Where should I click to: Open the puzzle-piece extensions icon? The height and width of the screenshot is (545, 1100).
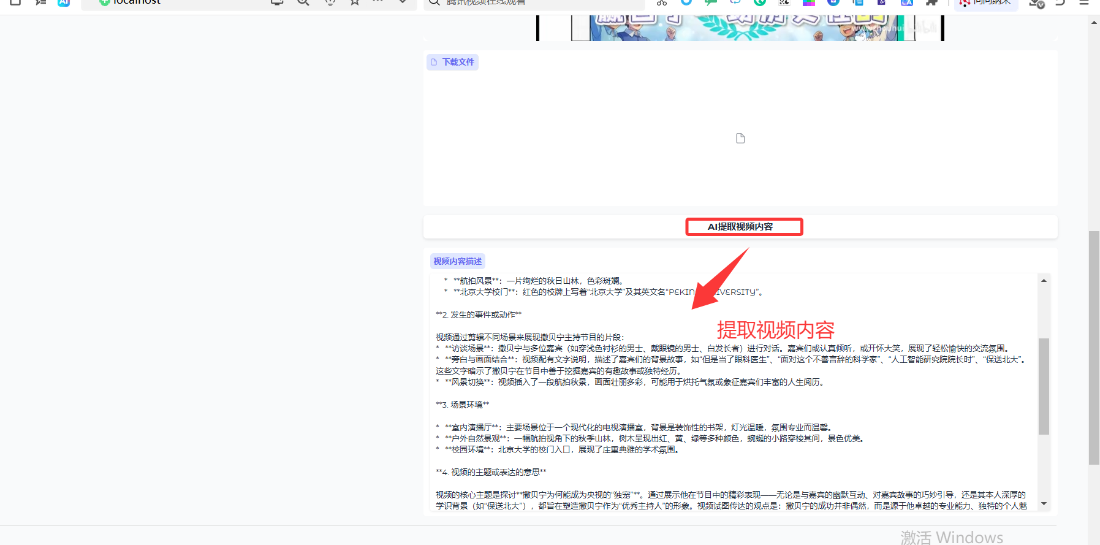click(x=931, y=2)
